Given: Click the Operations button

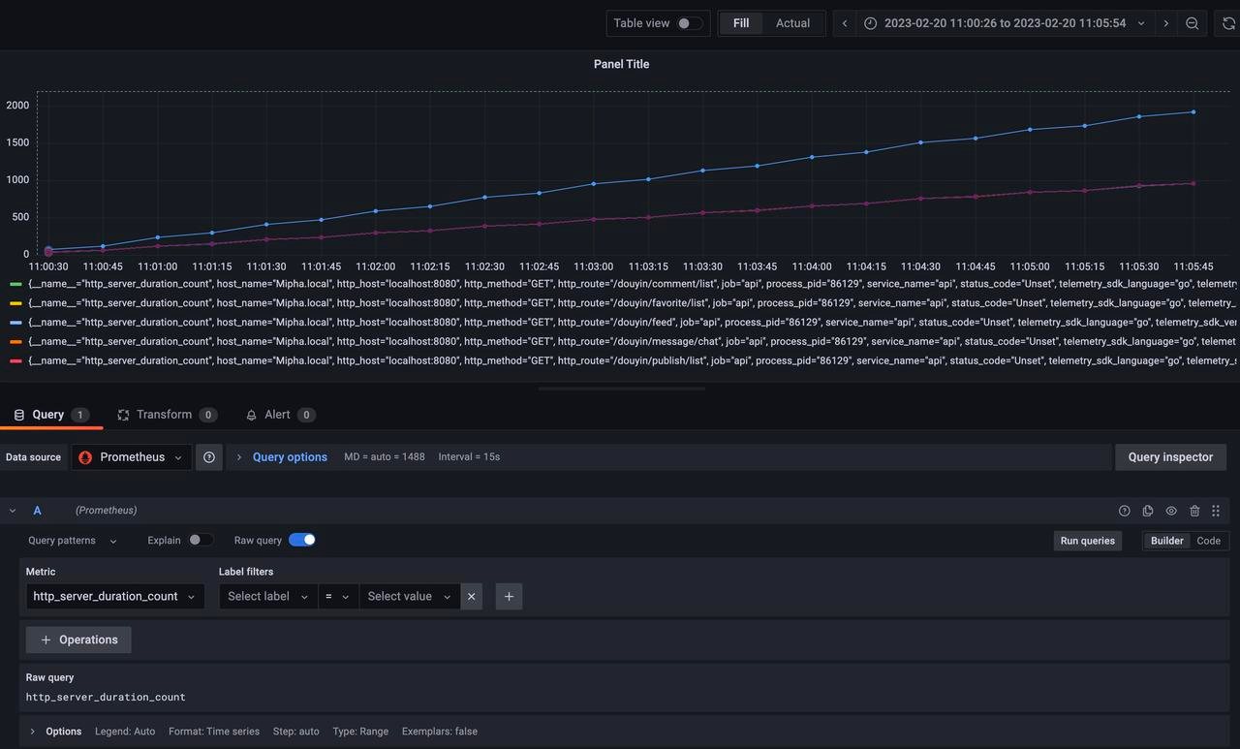Looking at the screenshot, I should tap(78, 640).
